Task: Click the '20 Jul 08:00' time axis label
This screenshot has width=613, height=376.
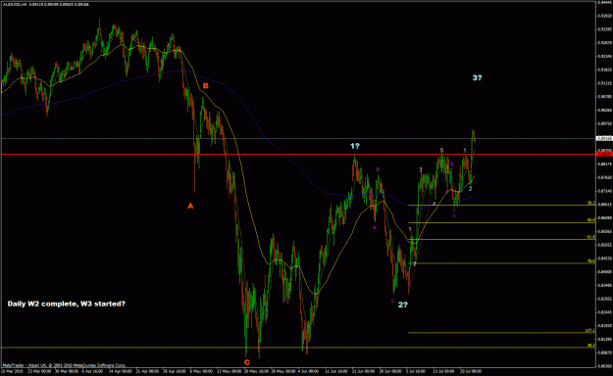Action: 471,371
